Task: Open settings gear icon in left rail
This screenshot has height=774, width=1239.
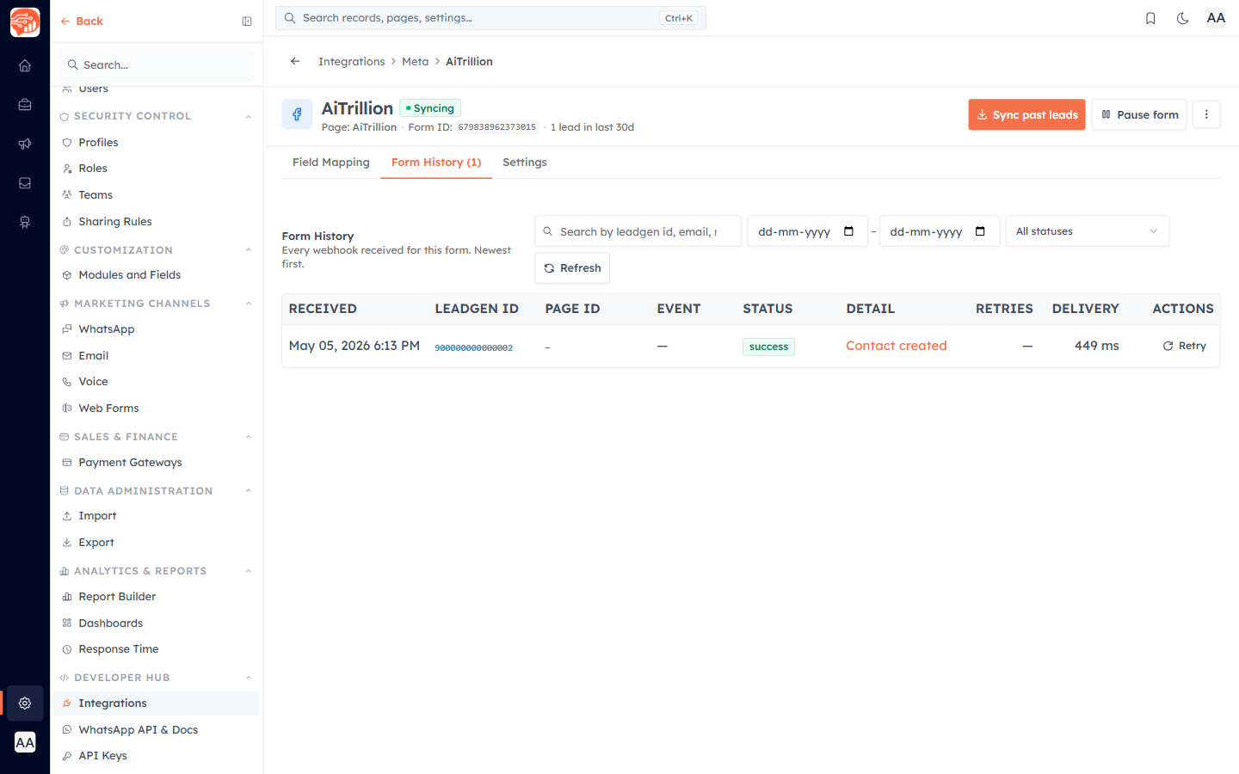Action: click(x=25, y=703)
